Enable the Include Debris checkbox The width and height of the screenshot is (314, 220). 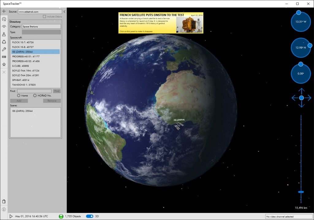click(x=44, y=16)
